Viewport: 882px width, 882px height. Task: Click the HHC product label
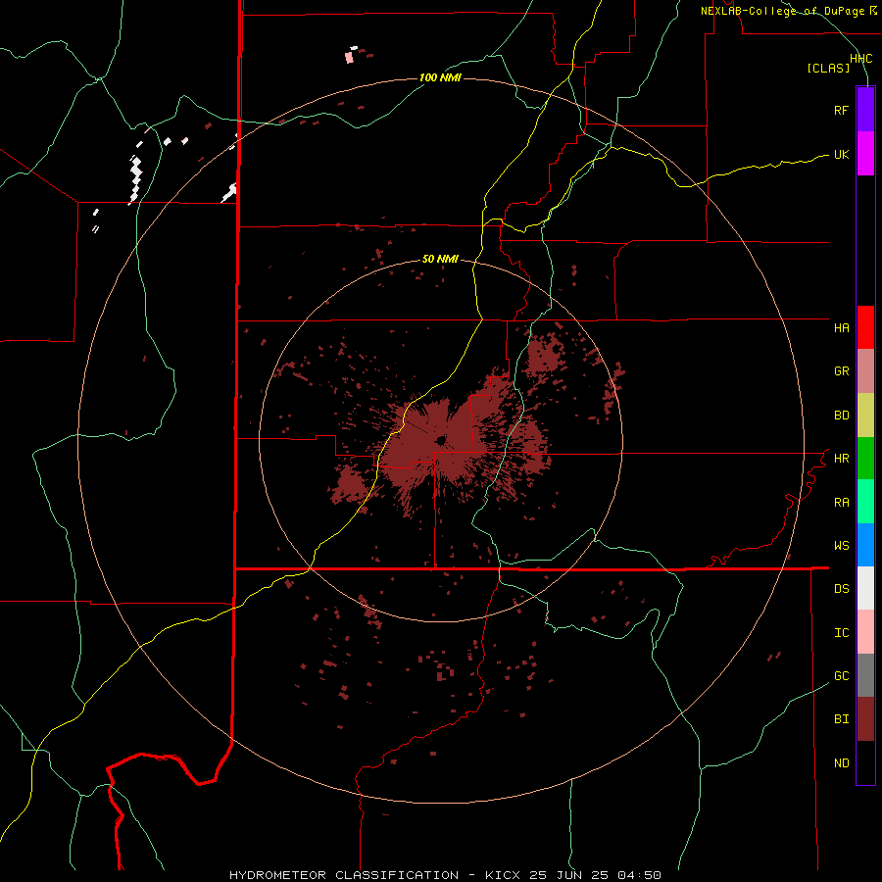point(860,59)
